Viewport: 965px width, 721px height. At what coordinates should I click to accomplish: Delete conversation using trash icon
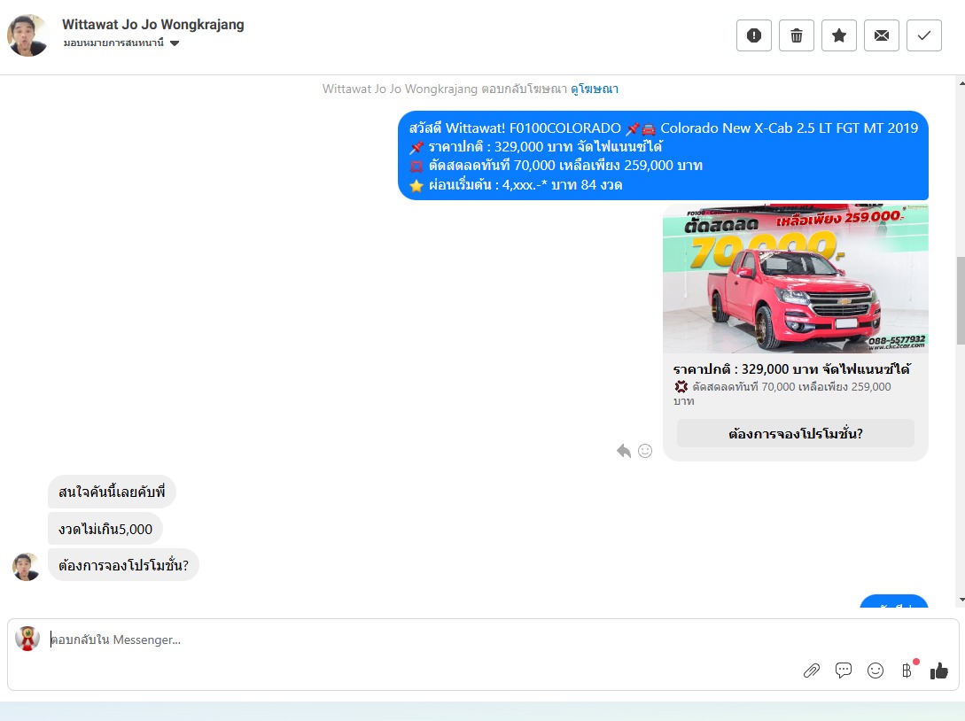click(x=797, y=35)
